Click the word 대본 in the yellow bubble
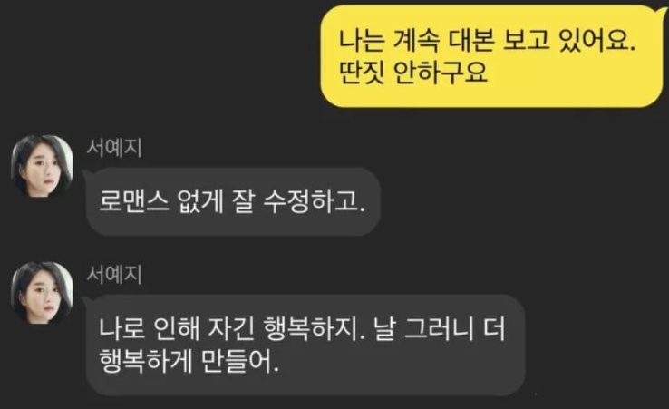Image resolution: width=669 pixels, height=409 pixels. (471, 41)
